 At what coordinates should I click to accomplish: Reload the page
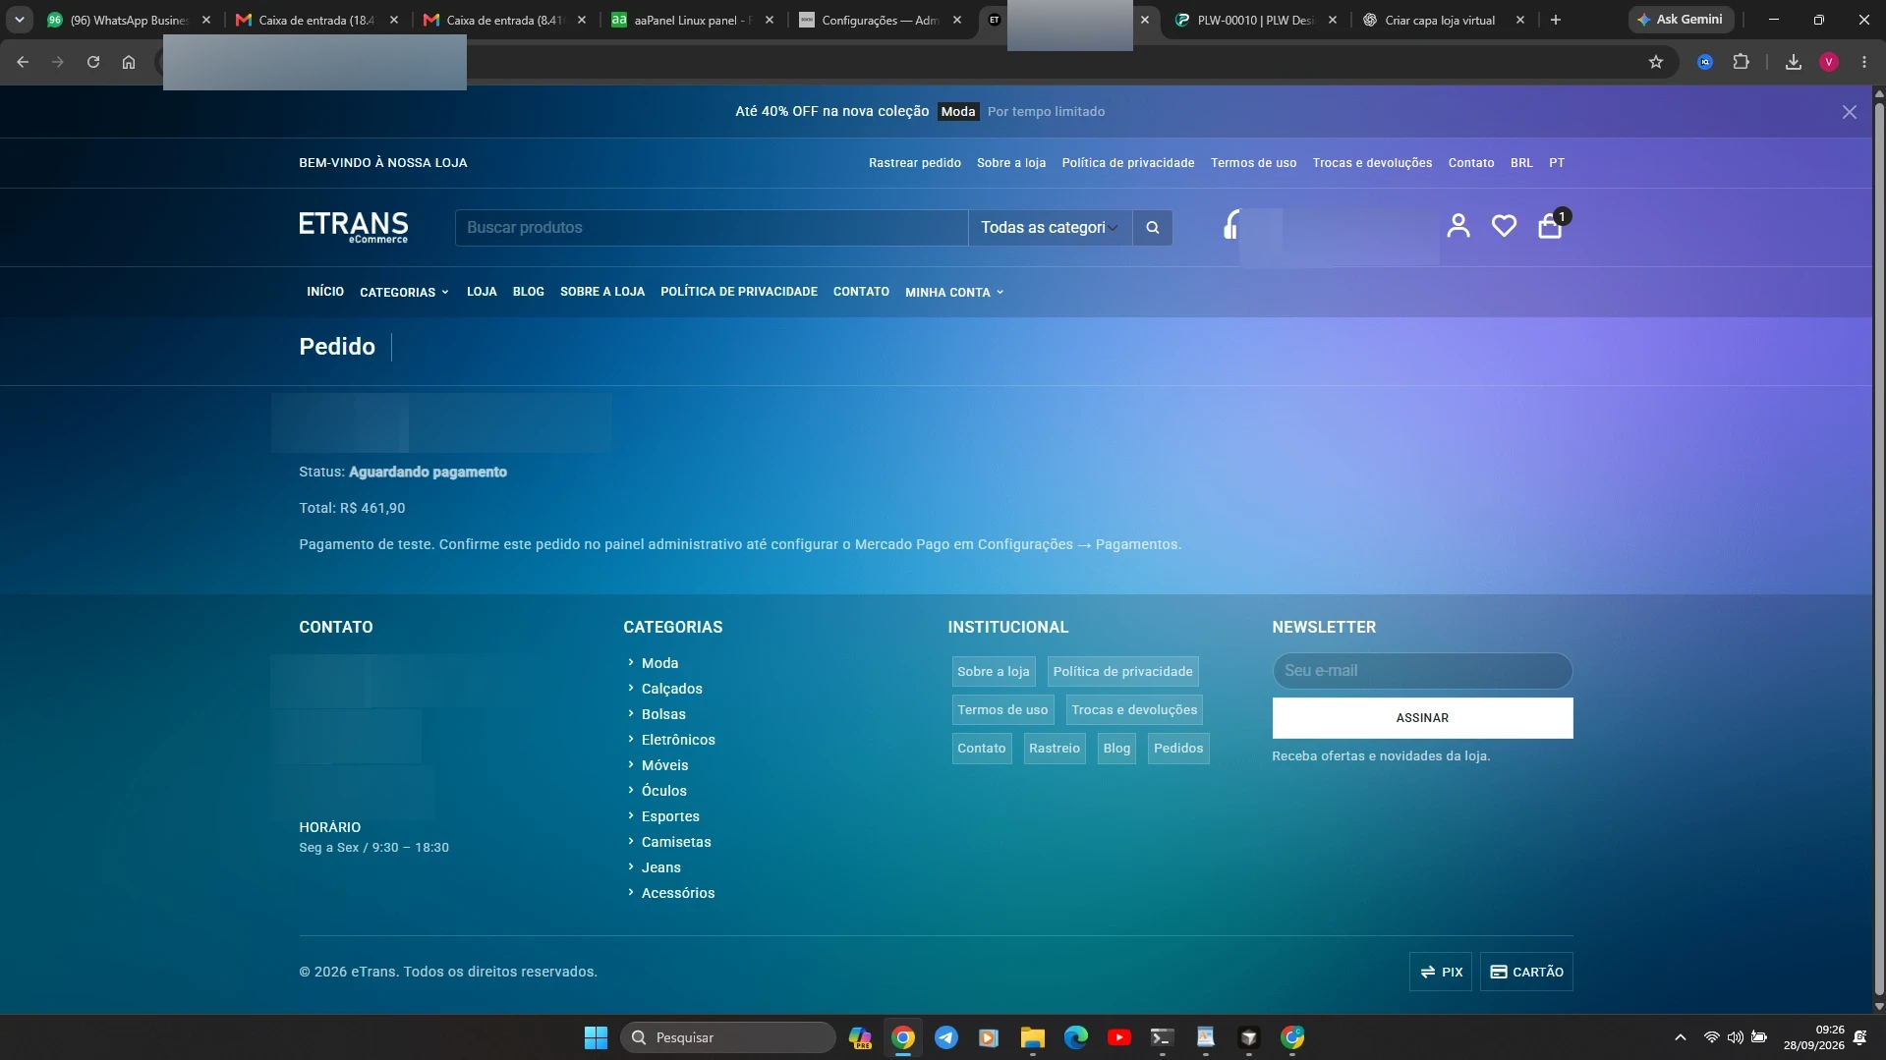pyautogui.click(x=93, y=62)
